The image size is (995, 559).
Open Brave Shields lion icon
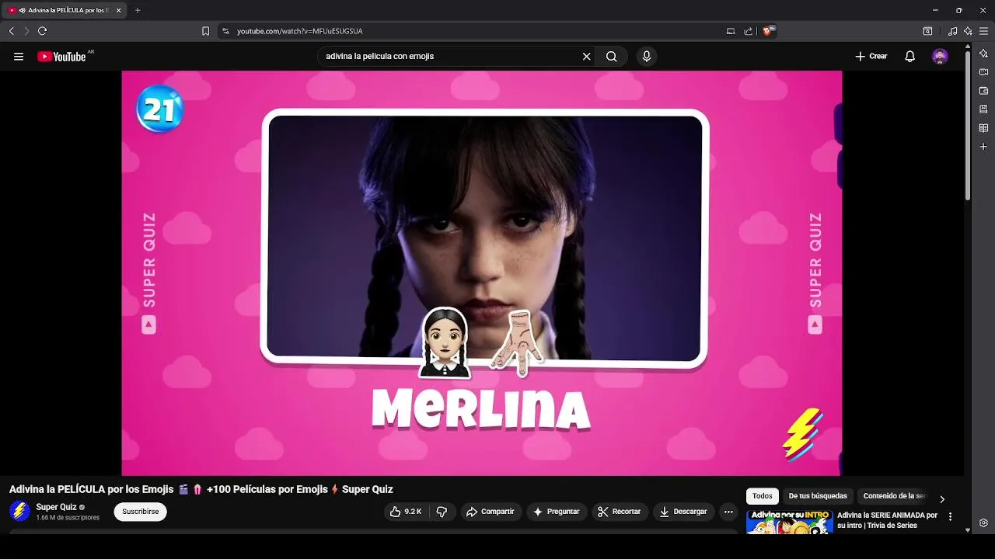click(x=768, y=31)
